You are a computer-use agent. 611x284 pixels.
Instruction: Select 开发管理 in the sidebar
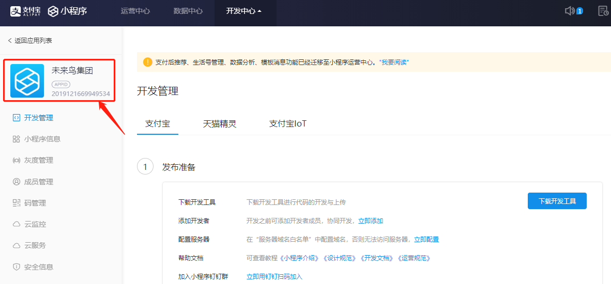pyautogui.click(x=38, y=118)
